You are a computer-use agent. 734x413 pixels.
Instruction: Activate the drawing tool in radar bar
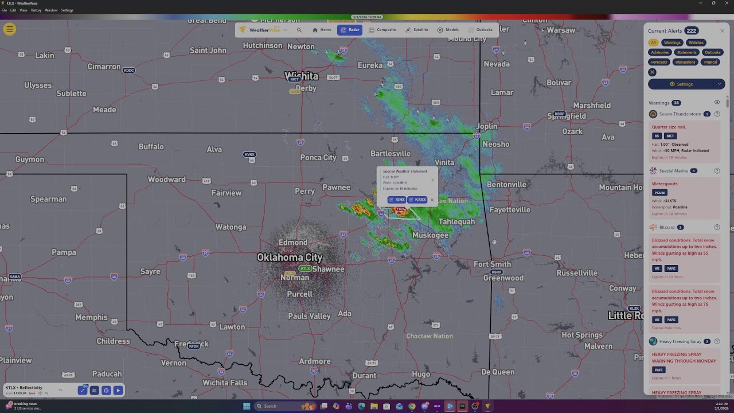83,391
